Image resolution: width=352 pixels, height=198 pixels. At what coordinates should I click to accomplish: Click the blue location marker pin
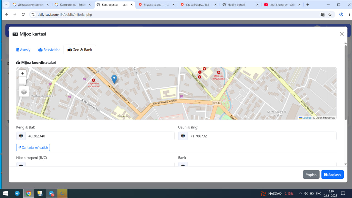[x=114, y=79]
